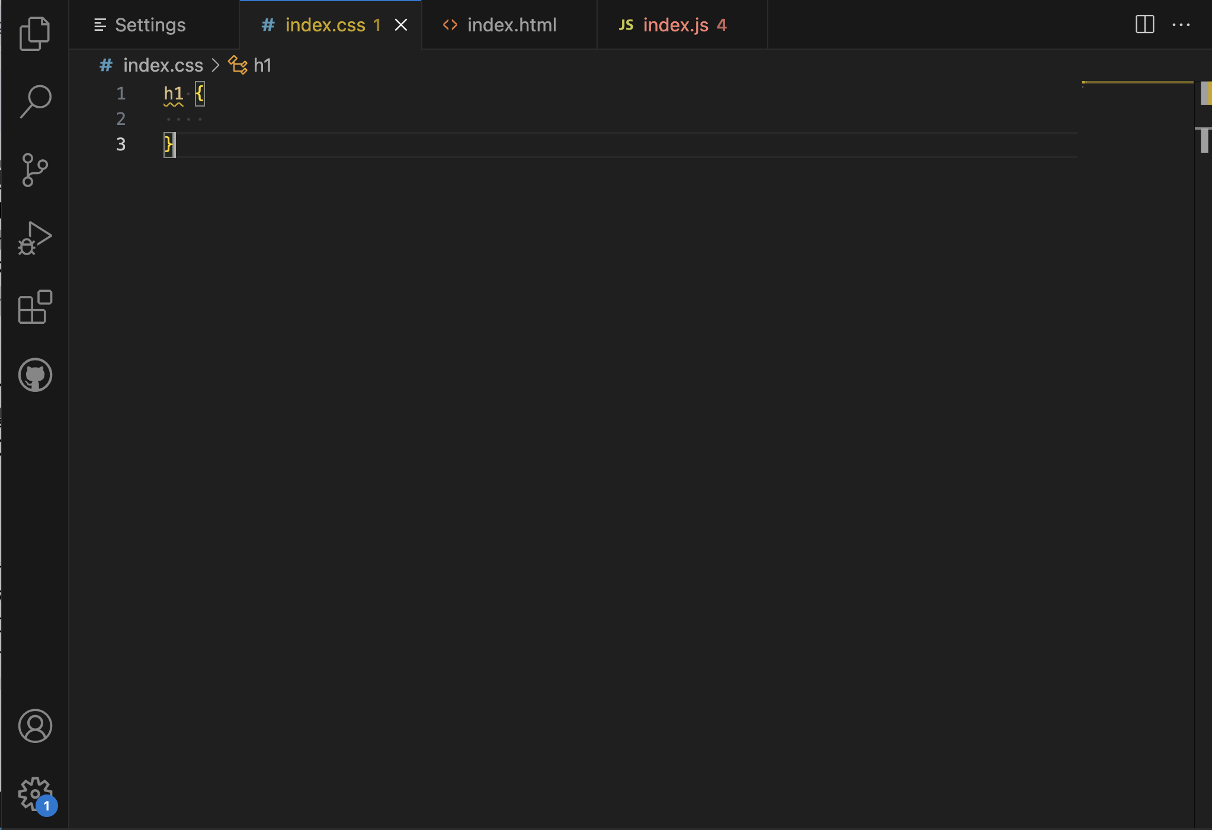Open the h1 breadcrumb symbol picker
Image resolution: width=1212 pixels, height=830 pixels.
(x=262, y=65)
